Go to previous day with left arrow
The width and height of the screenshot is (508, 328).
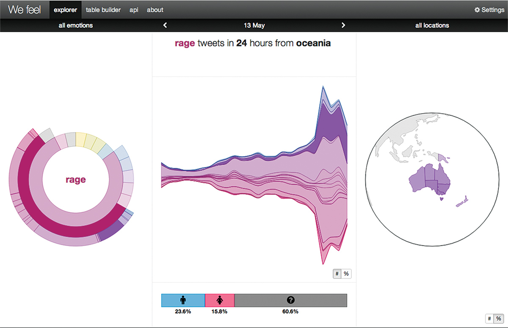[165, 25]
